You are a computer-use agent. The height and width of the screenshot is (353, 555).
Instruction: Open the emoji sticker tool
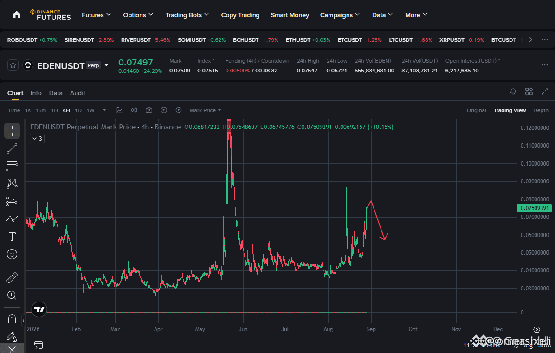(x=12, y=254)
